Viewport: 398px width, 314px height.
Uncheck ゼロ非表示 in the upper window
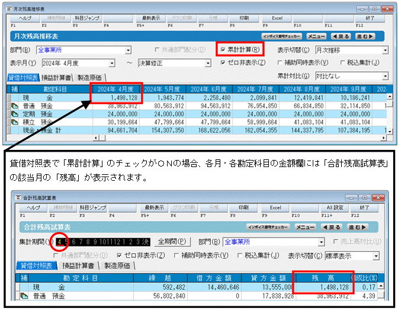pos(223,62)
